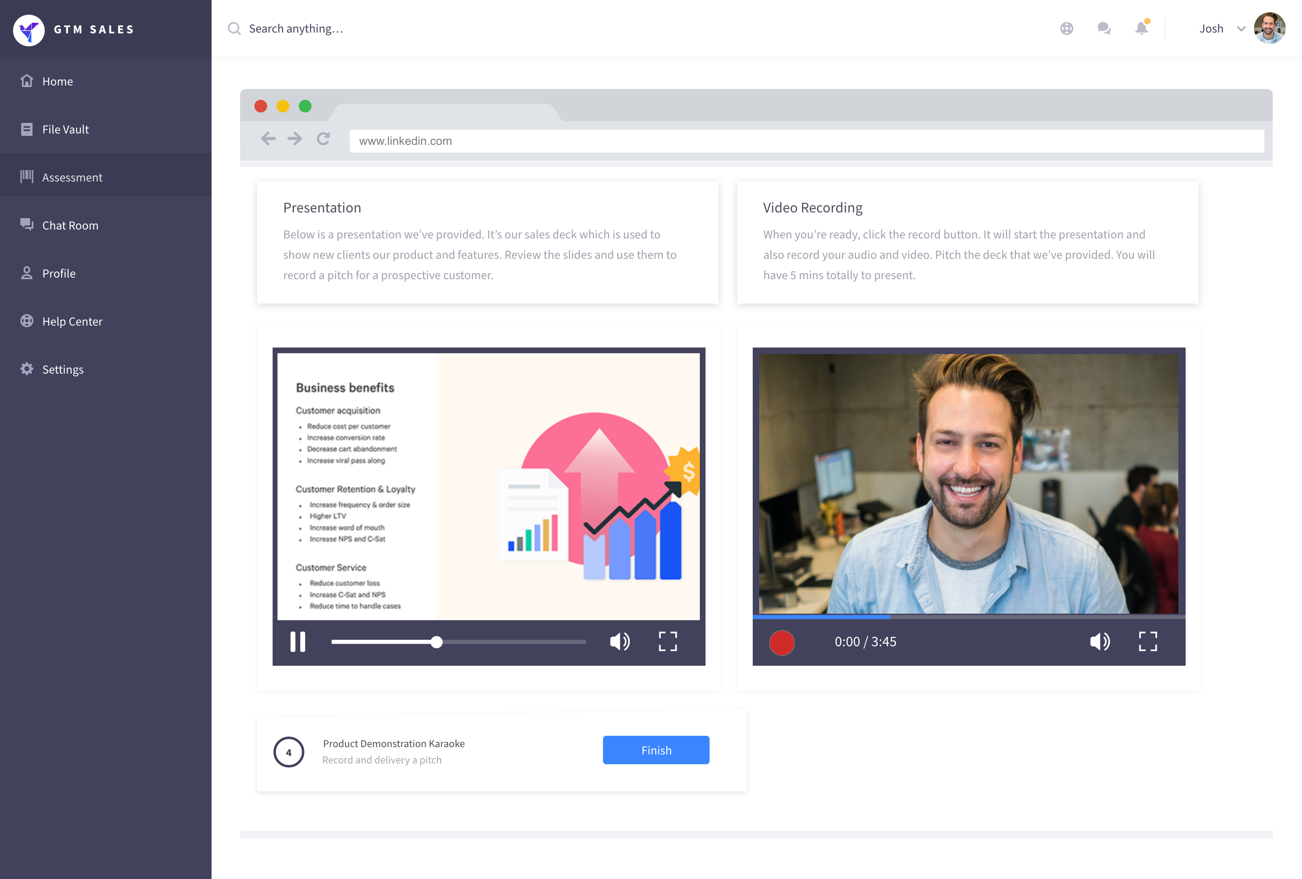The height and width of the screenshot is (879, 1302).
Task: Expand the presentation player to fullscreen
Action: tap(668, 641)
